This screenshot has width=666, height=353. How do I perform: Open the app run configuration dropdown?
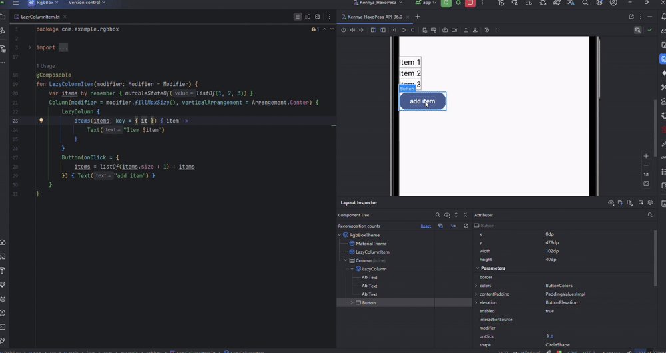[426, 3]
